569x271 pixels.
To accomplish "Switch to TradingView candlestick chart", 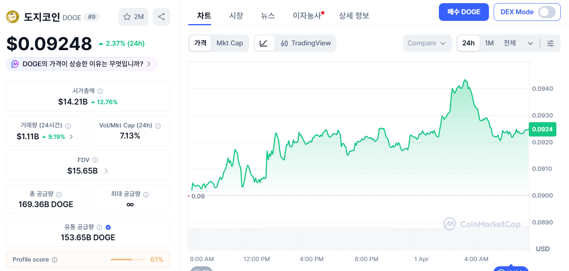I will [306, 43].
